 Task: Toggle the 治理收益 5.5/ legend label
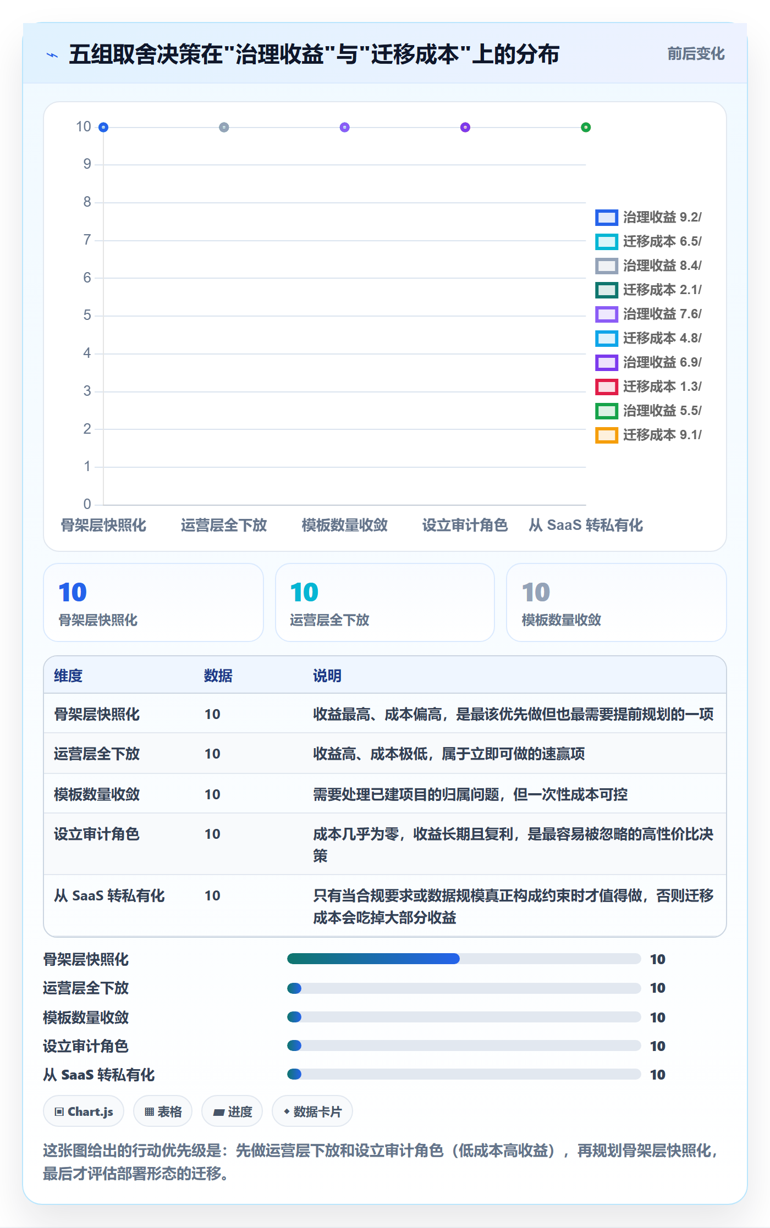point(662,411)
